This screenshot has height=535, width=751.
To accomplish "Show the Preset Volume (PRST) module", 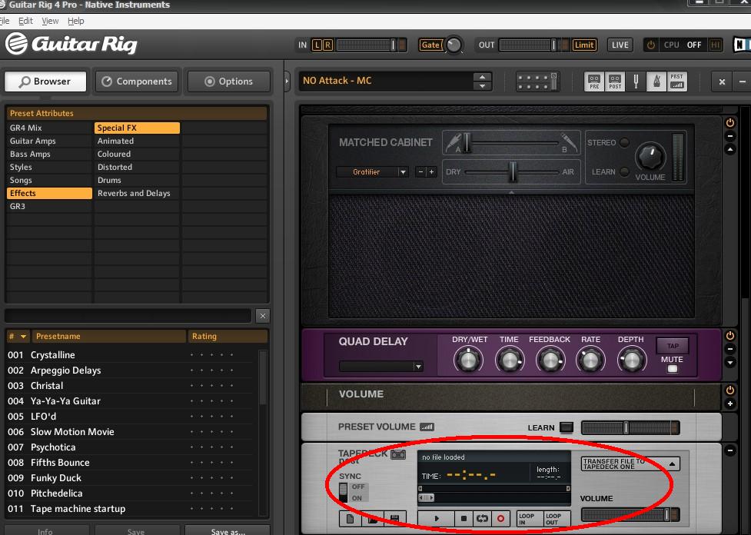I will (676, 81).
